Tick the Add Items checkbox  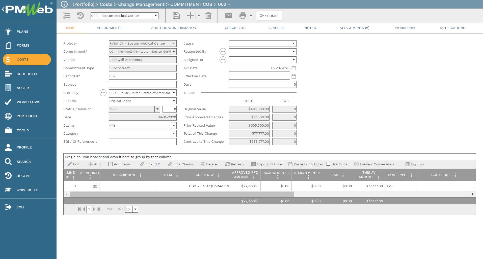pos(111,164)
